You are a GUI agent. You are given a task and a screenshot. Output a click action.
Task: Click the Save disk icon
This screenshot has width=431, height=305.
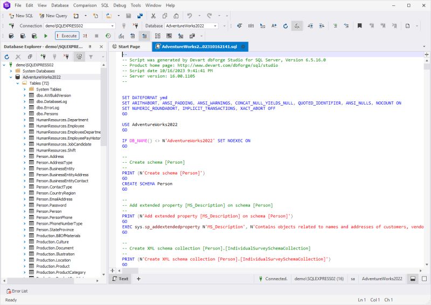click(x=128, y=16)
